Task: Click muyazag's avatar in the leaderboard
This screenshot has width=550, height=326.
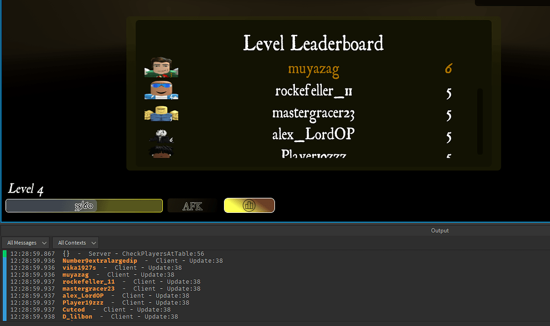Action: pos(161,68)
